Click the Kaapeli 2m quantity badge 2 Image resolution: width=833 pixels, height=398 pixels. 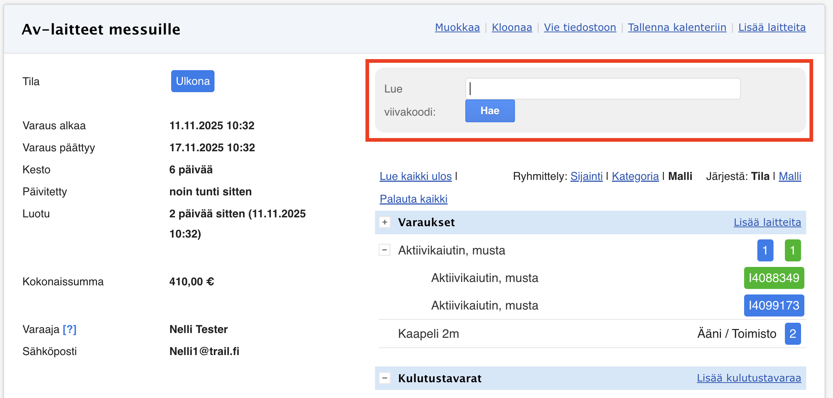(793, 334)
